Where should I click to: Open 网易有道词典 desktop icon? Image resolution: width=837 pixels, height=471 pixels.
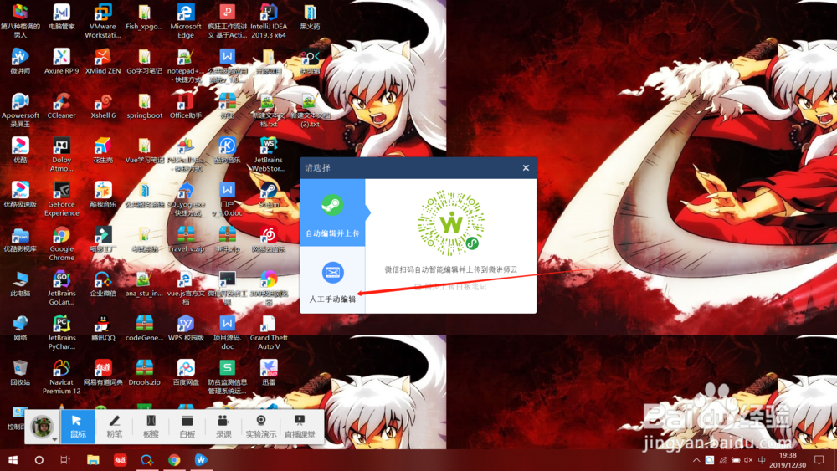[x=102, y=372]
